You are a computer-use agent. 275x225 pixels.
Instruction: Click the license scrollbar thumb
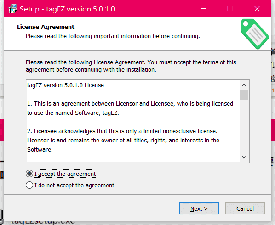pos(244,95)
